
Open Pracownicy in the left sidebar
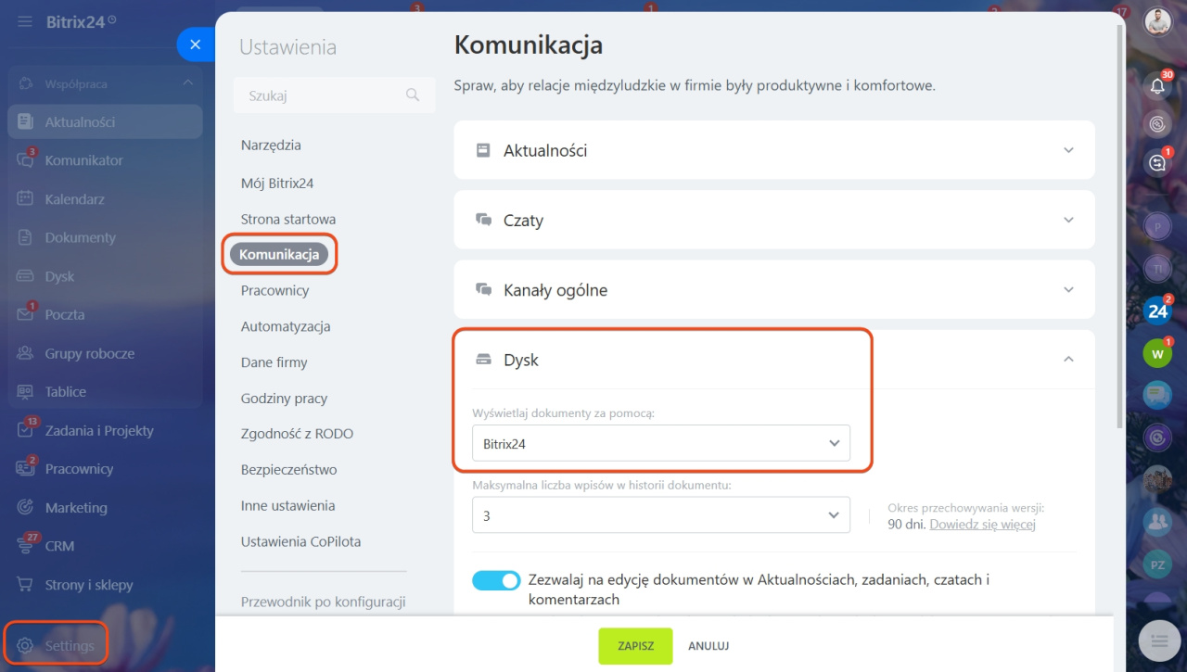click(x=79, y=469)
